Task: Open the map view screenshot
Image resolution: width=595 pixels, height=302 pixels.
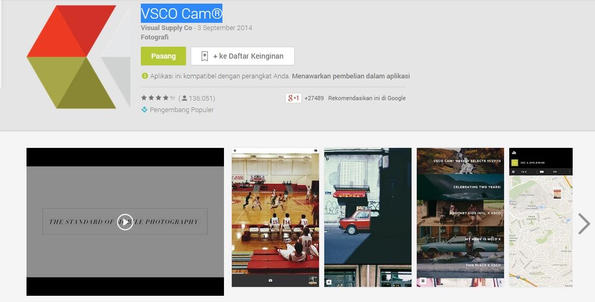Action: click(541, 217)
